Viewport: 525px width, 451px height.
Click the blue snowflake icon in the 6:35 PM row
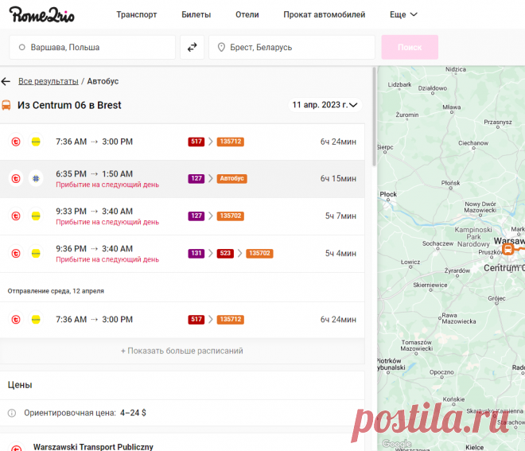36,179
